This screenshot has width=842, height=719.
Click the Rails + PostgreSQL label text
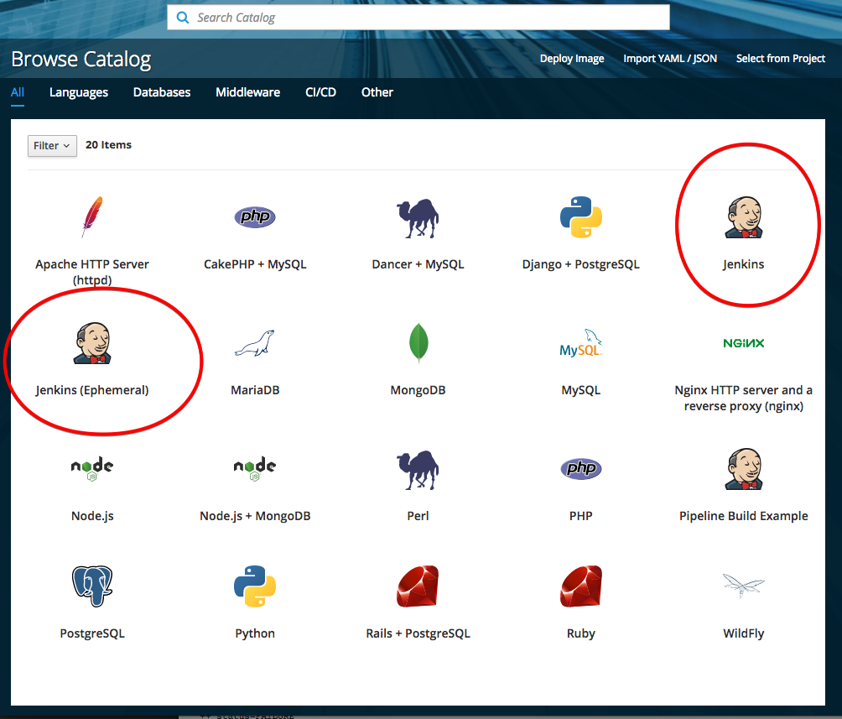418,633
